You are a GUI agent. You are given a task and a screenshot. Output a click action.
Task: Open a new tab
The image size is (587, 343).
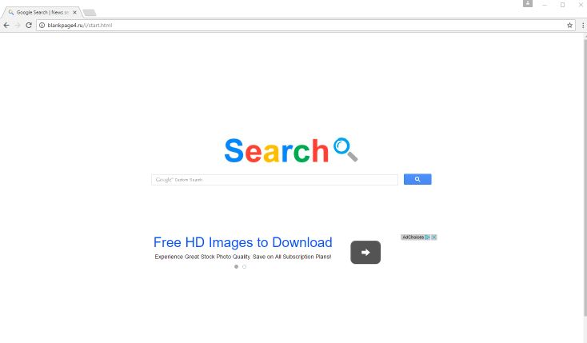pyautogui.click(x=89, y=13)
